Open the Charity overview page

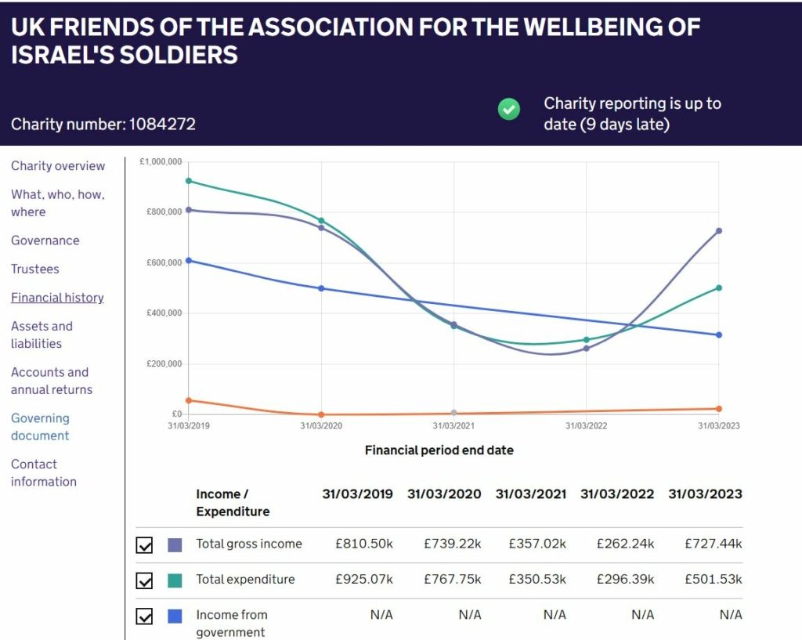pos(58,166)
